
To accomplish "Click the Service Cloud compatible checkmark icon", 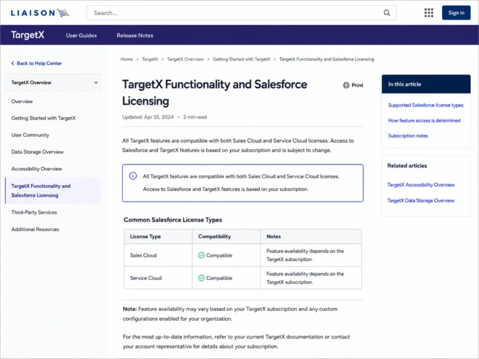I will [x=201, y=278].
